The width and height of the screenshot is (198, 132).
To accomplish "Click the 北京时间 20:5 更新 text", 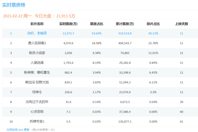I will coord(18,130).
